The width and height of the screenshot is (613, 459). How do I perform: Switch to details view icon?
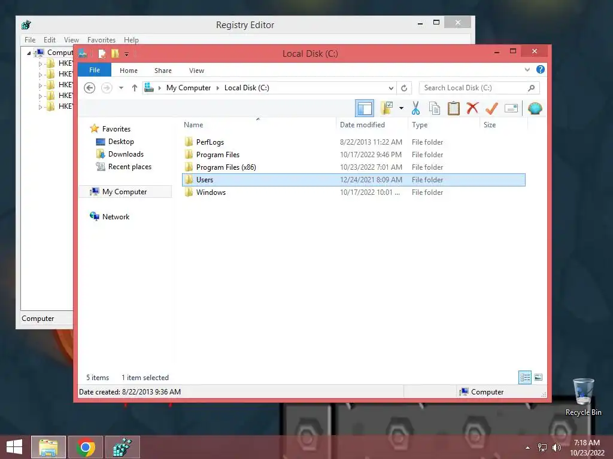pos(524,378)
